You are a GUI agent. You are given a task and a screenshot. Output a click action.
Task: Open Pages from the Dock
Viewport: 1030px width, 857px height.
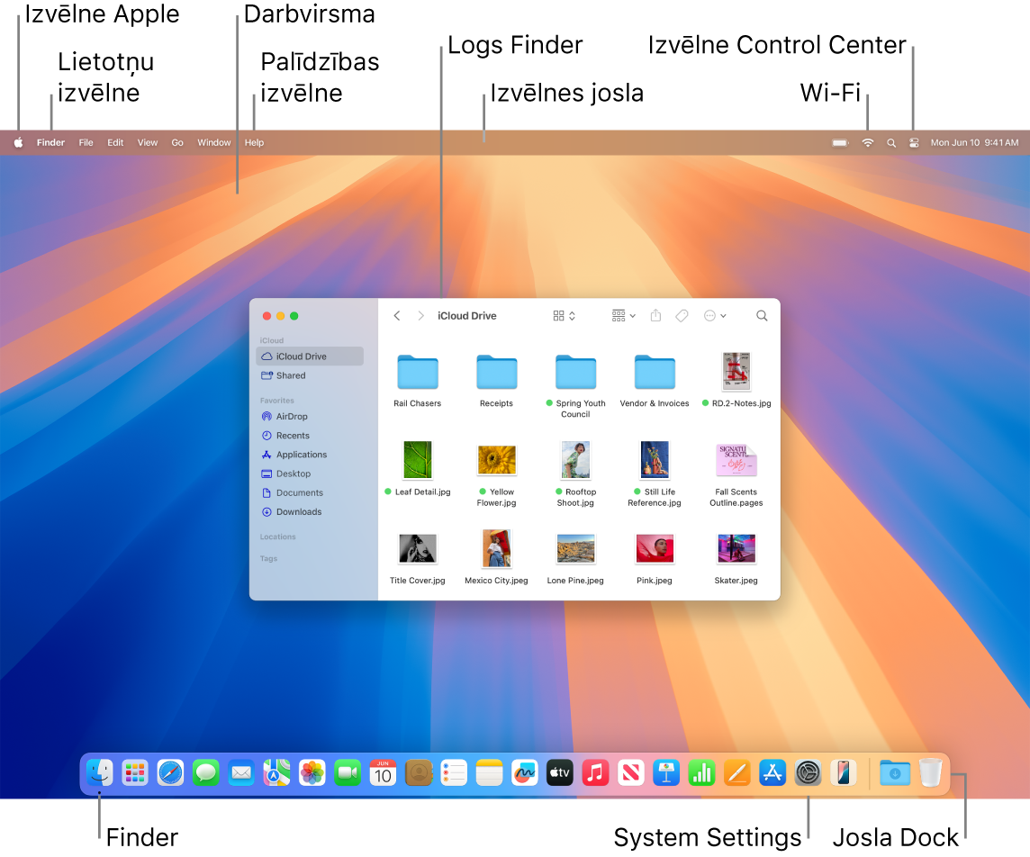click(x=737, y=773)
